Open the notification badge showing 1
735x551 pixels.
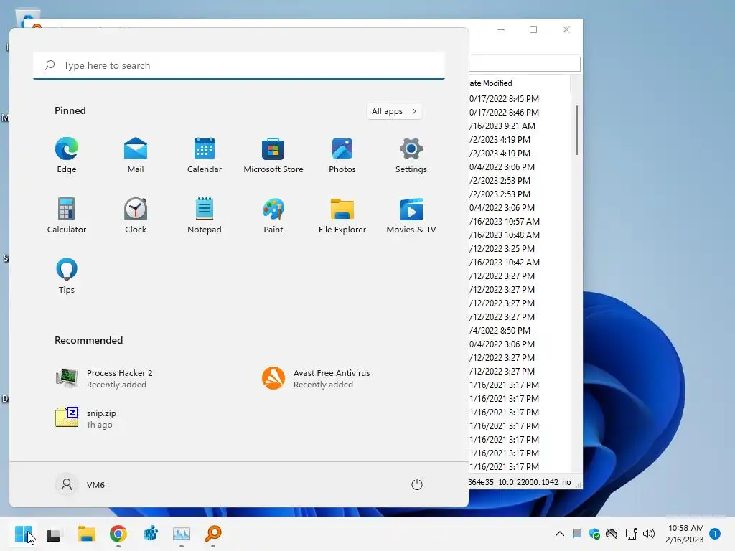[x=715, y=534]
